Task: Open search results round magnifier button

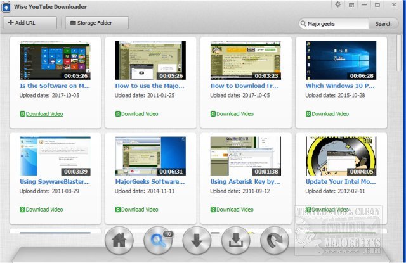Action: pos(158,240)
